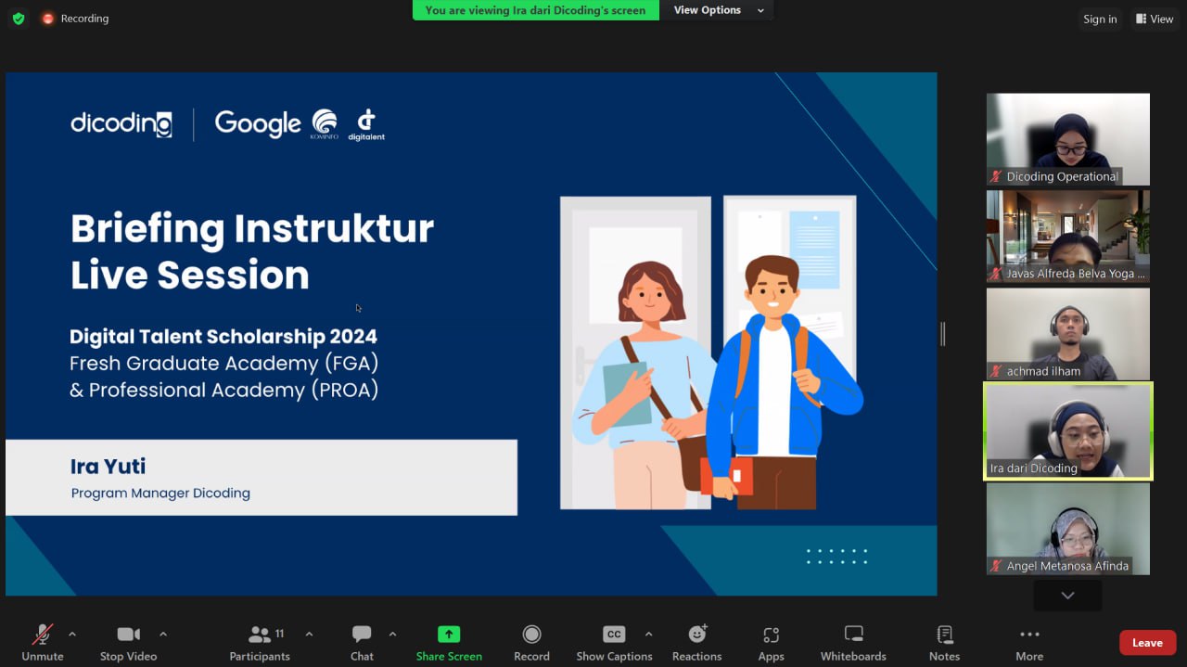Click the green Share Screen icon
Screen dimensions: 1187x667
tap(449, 635)
